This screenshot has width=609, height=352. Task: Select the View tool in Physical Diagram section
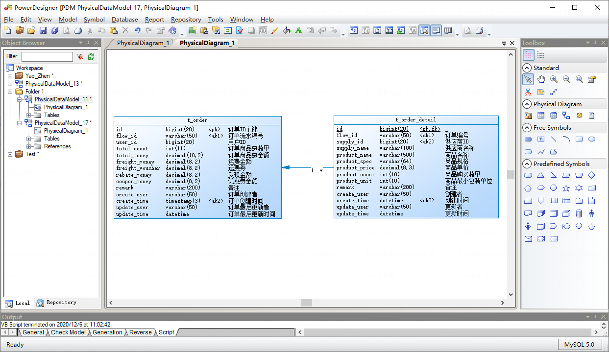[x=554, y=115]
